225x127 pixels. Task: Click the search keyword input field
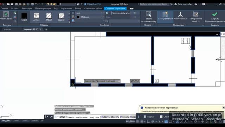point(154,4)
